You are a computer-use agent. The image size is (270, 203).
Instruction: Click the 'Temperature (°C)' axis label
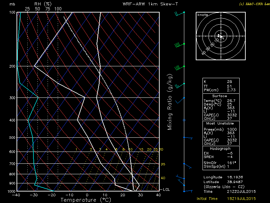(86, 200)
